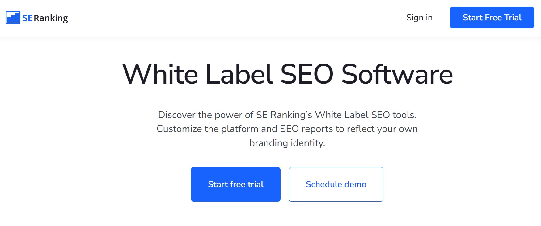Screen dimensions: 541x226
Task: Click the word "SEO" in the main heading
Action: pos(307,74)
